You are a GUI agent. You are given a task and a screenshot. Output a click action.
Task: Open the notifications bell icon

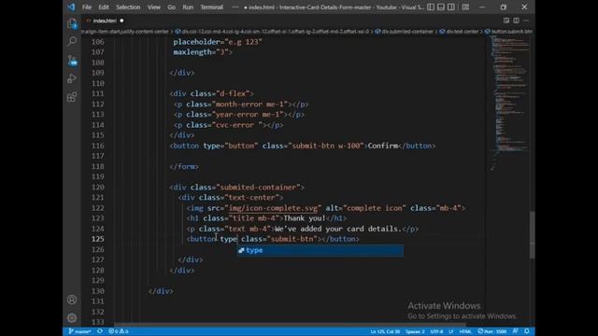tap(527, 331)
